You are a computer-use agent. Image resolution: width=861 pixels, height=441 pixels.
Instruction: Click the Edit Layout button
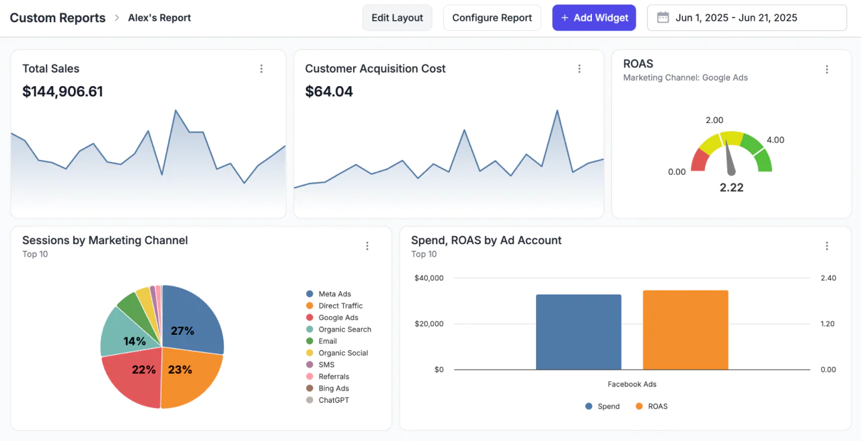tap(397, 18)
